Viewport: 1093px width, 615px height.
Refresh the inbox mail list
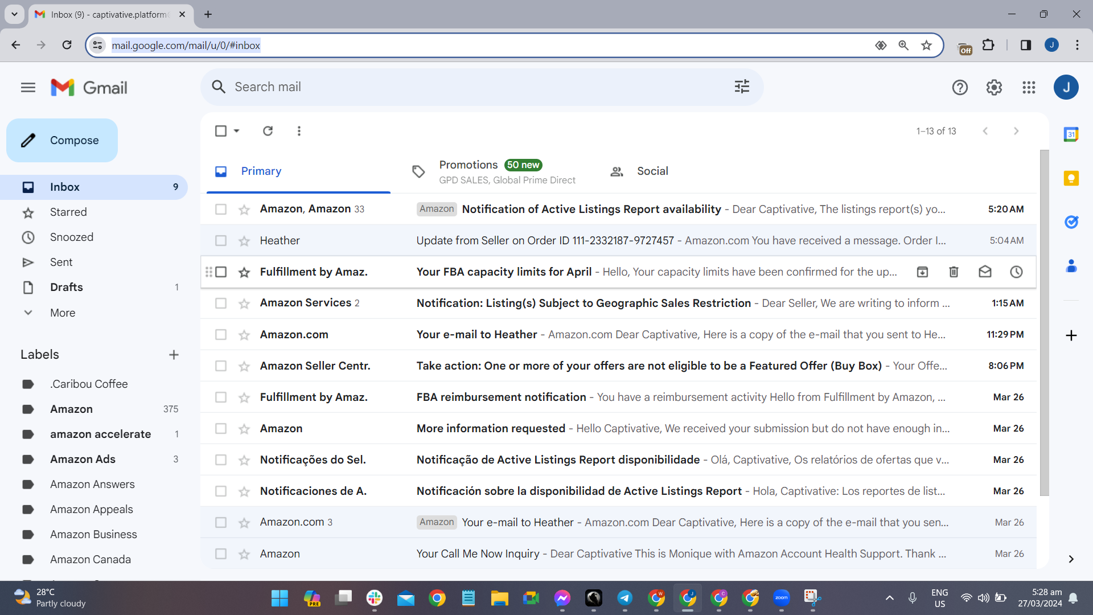pyautogui.click(x=268, y=131)
